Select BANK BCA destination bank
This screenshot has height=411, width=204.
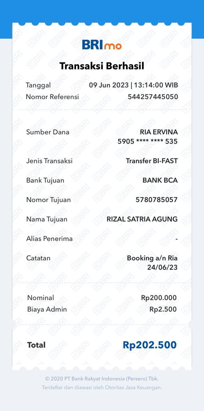coord(160,180)
